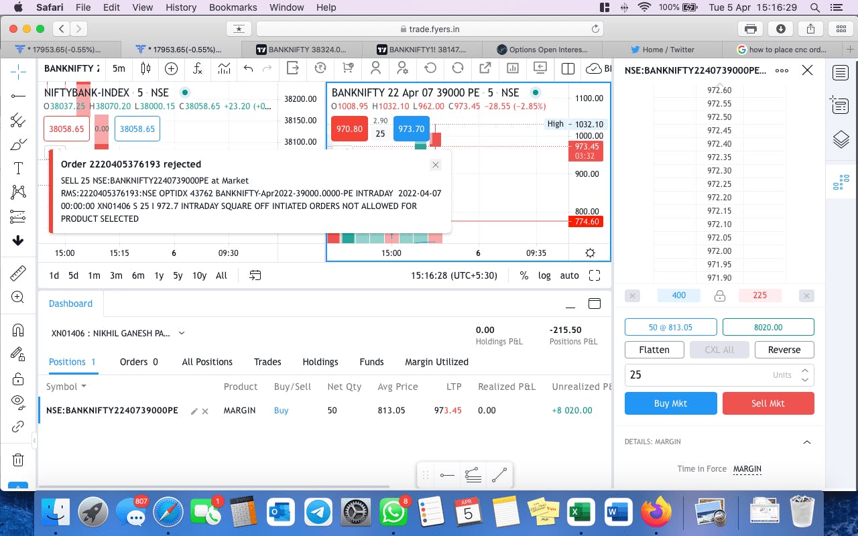Switch to the Margin Utilized tab

437,362
